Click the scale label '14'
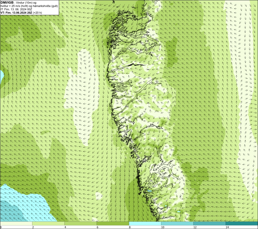The width and height of the screenshot is (258, 229). [x=227, y=227]
